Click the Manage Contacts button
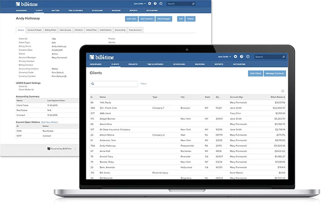 click(x=275, y=73)
